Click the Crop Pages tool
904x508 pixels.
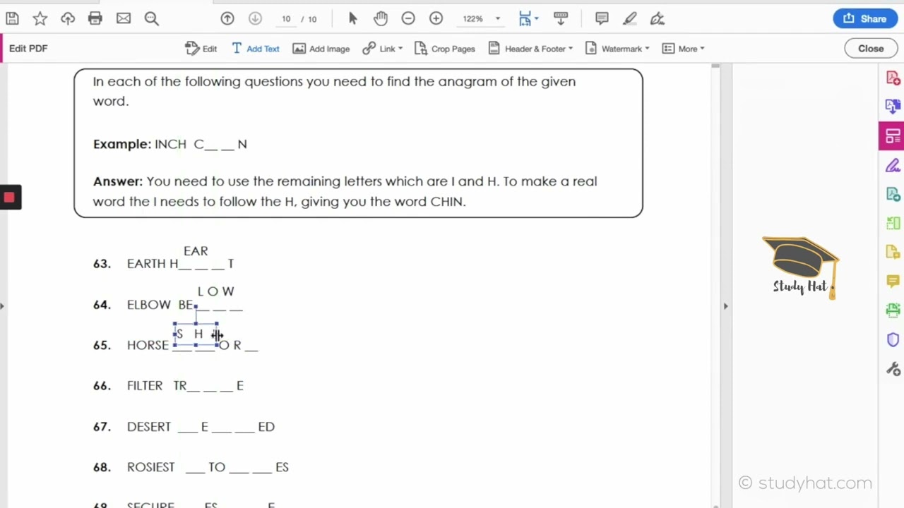(x=444, y=49)
